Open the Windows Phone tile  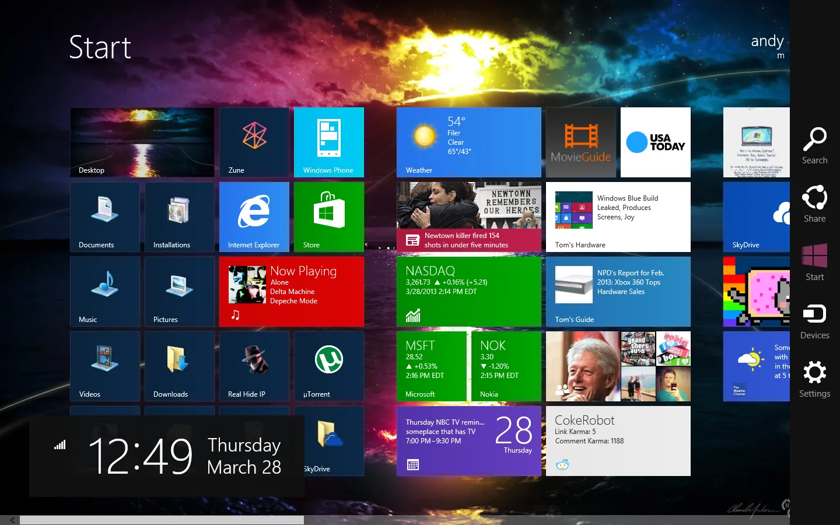click(x=329, y=142)
